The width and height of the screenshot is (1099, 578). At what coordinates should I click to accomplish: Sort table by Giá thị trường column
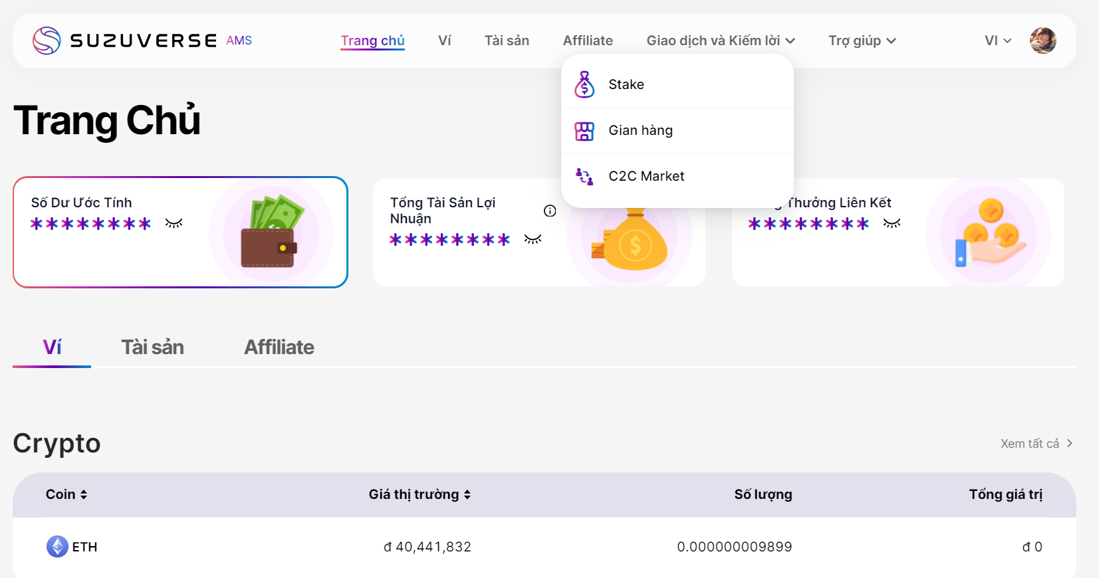click(x=420, y=494)
